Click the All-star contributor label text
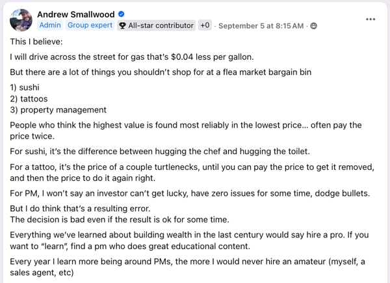390x283 pixels. (161, 25)
